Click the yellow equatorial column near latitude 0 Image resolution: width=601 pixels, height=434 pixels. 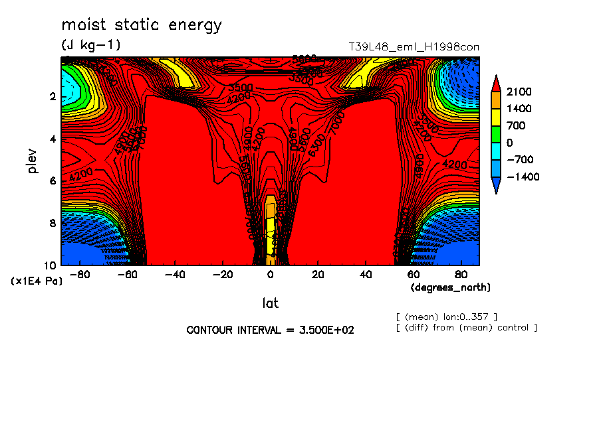(x=271, y=232)
